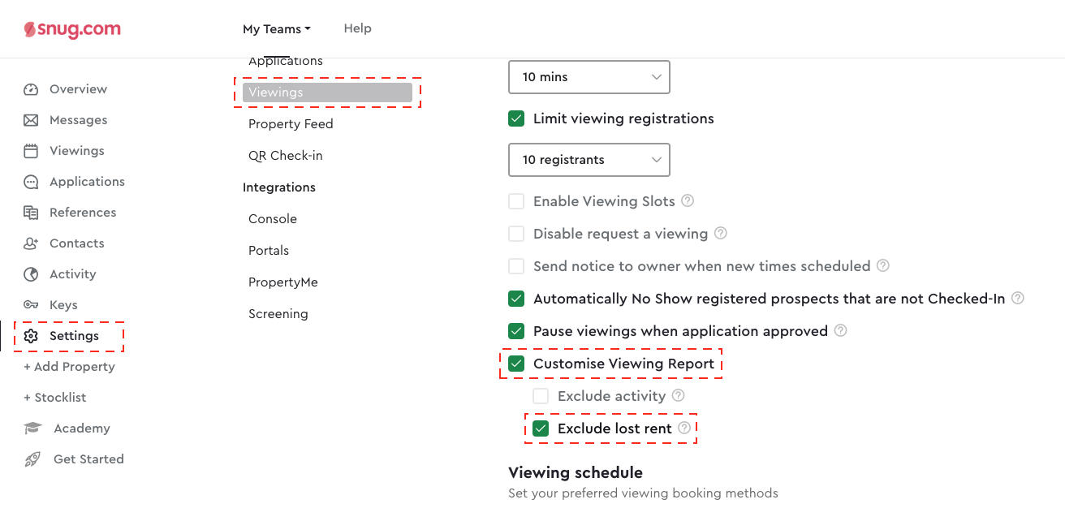This screenshot has height=508, width=1065.
Task: Open the 10 mins dropdown
Action: coord(589,77)
